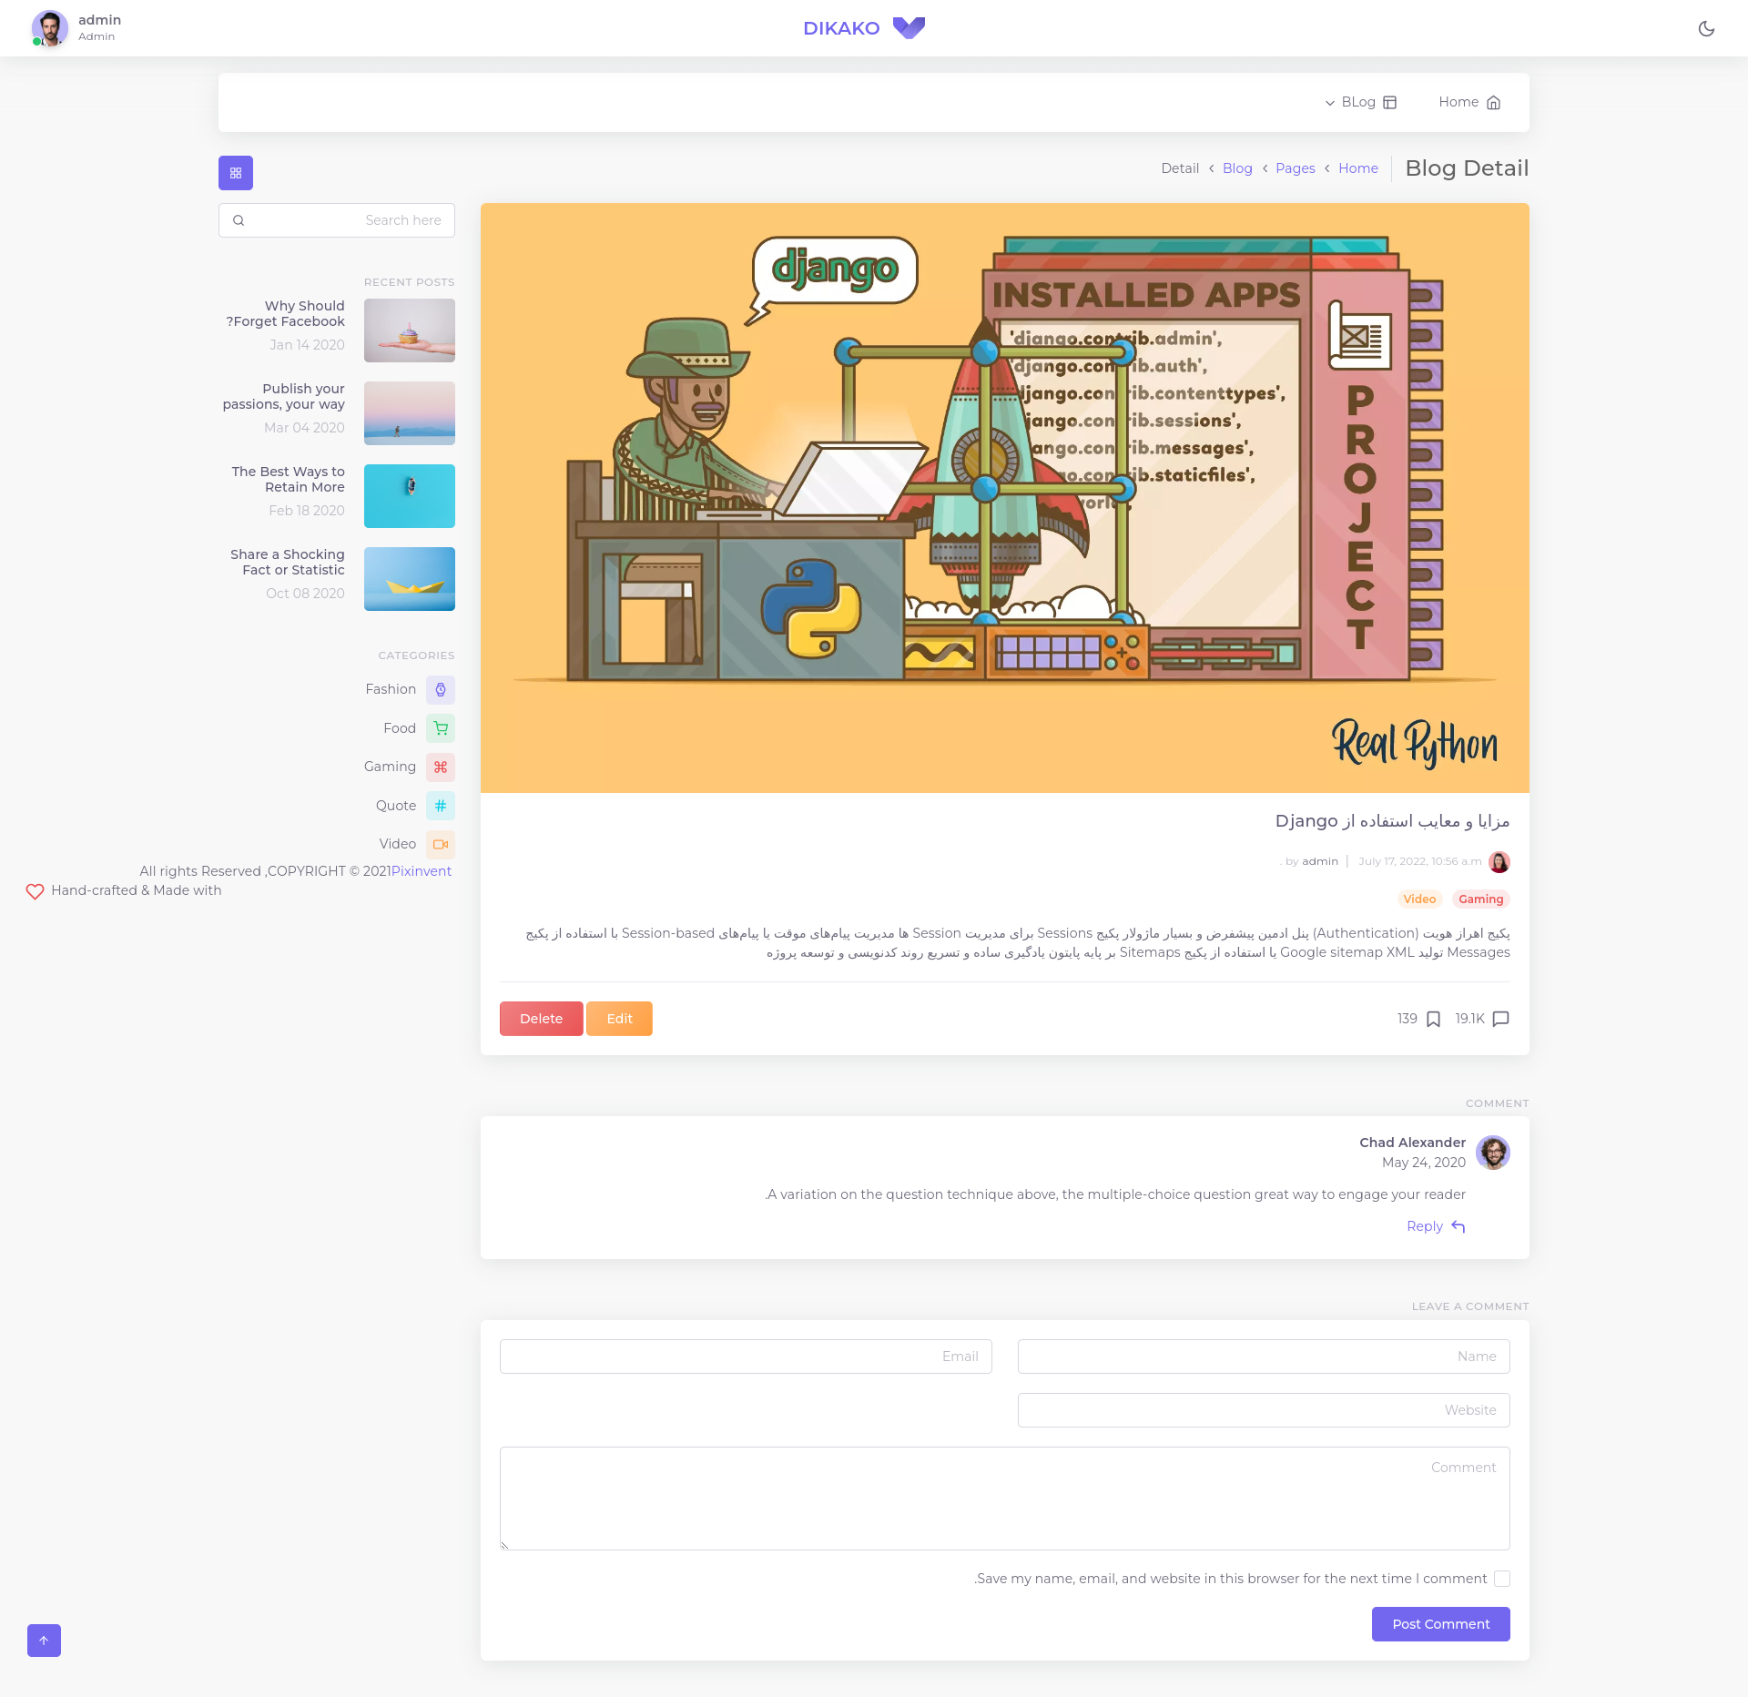The height and width of the screenshot is (1697, 1748).
Task: Select the Gaming category command icon
Action: coord(441,767)
